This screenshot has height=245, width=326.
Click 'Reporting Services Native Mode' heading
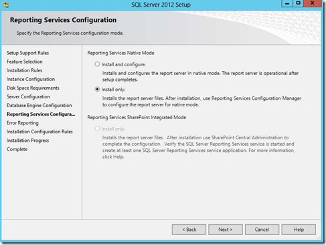120,53
